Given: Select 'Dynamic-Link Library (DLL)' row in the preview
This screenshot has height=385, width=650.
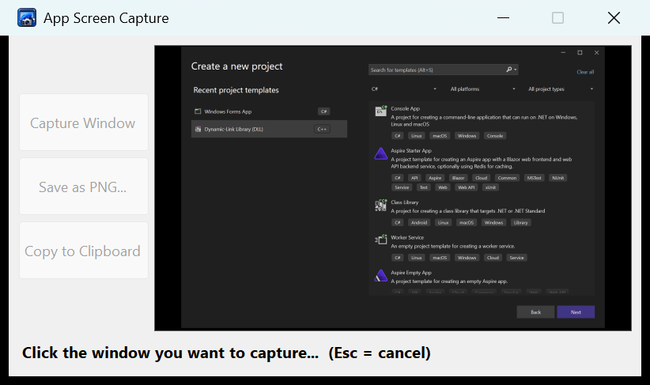Looking at the screenshot, I should pos(269,129).
